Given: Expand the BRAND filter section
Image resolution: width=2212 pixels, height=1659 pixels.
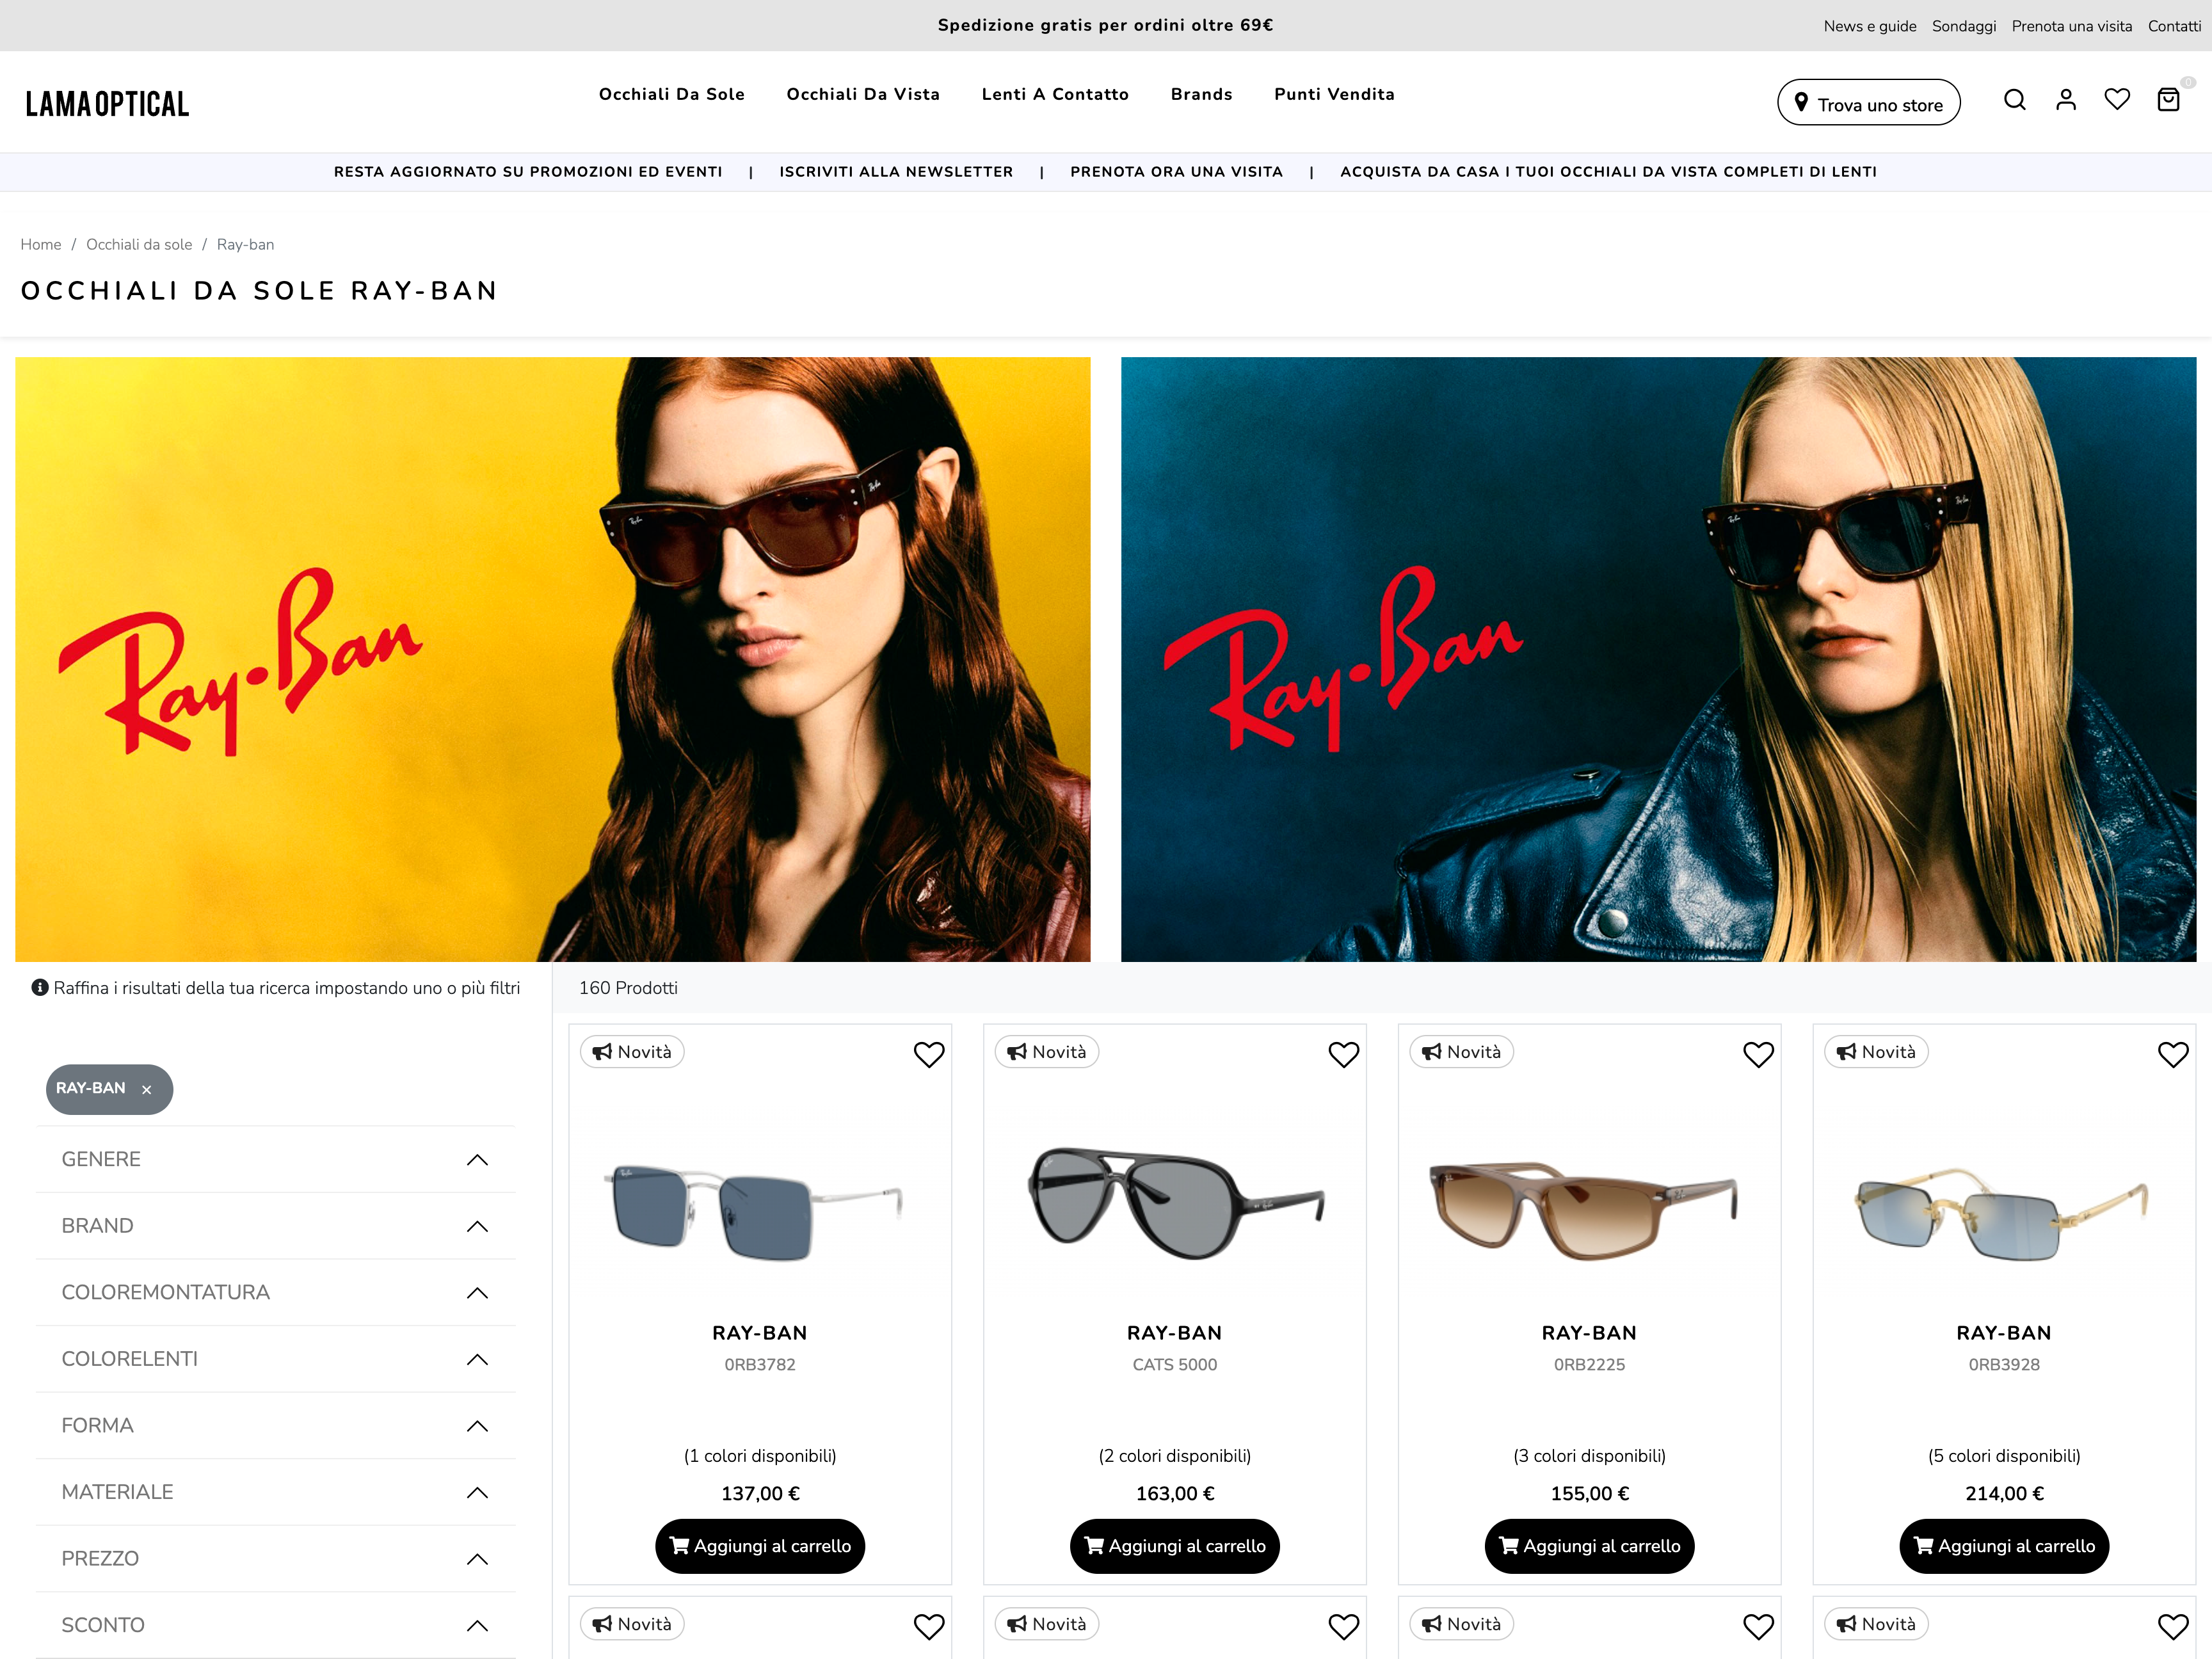Looking at the screenshot, I should [x=276, y=1226].
